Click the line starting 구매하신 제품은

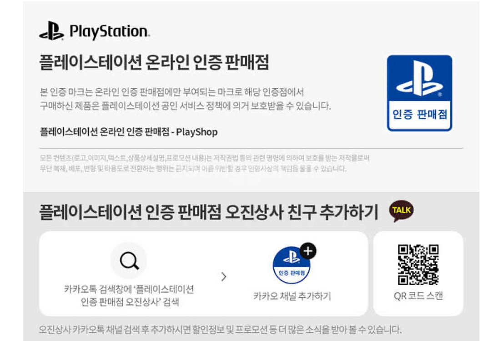185,105
